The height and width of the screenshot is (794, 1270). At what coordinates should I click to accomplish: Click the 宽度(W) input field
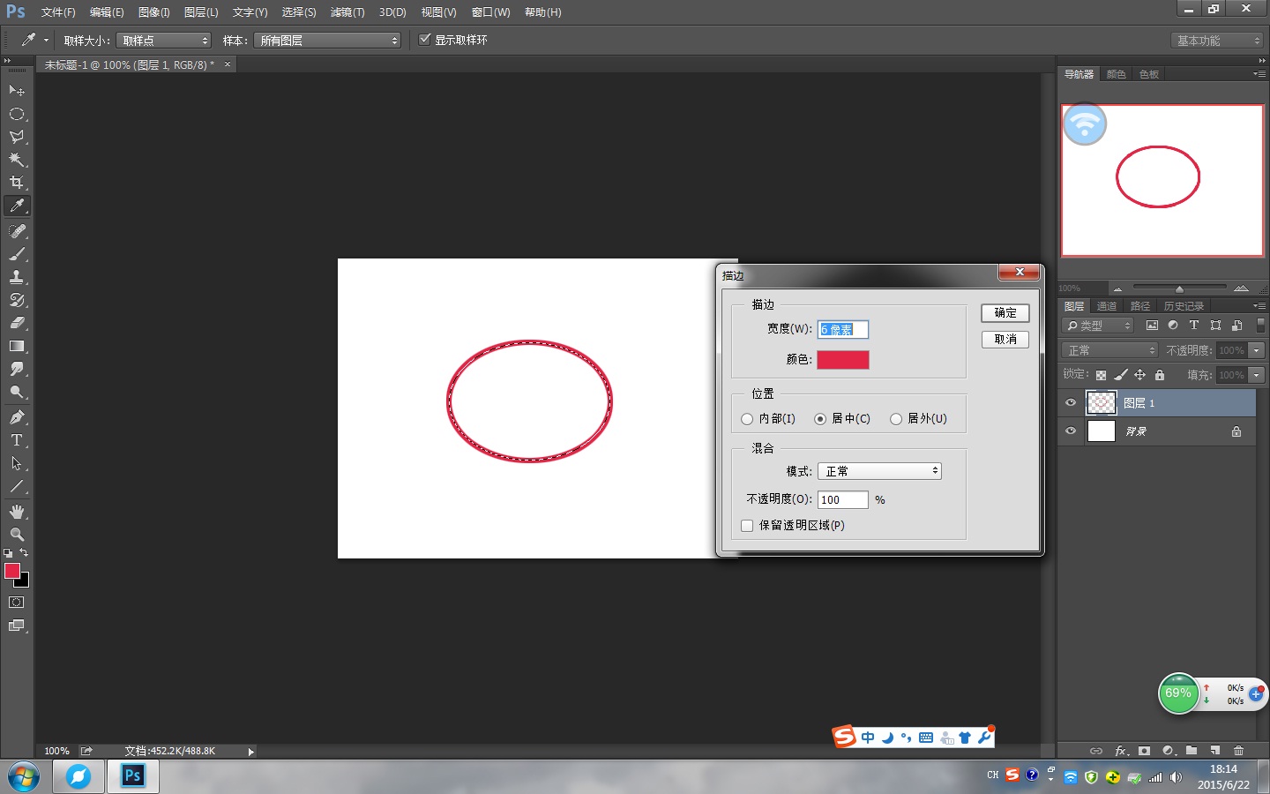(x=843, y=329)
